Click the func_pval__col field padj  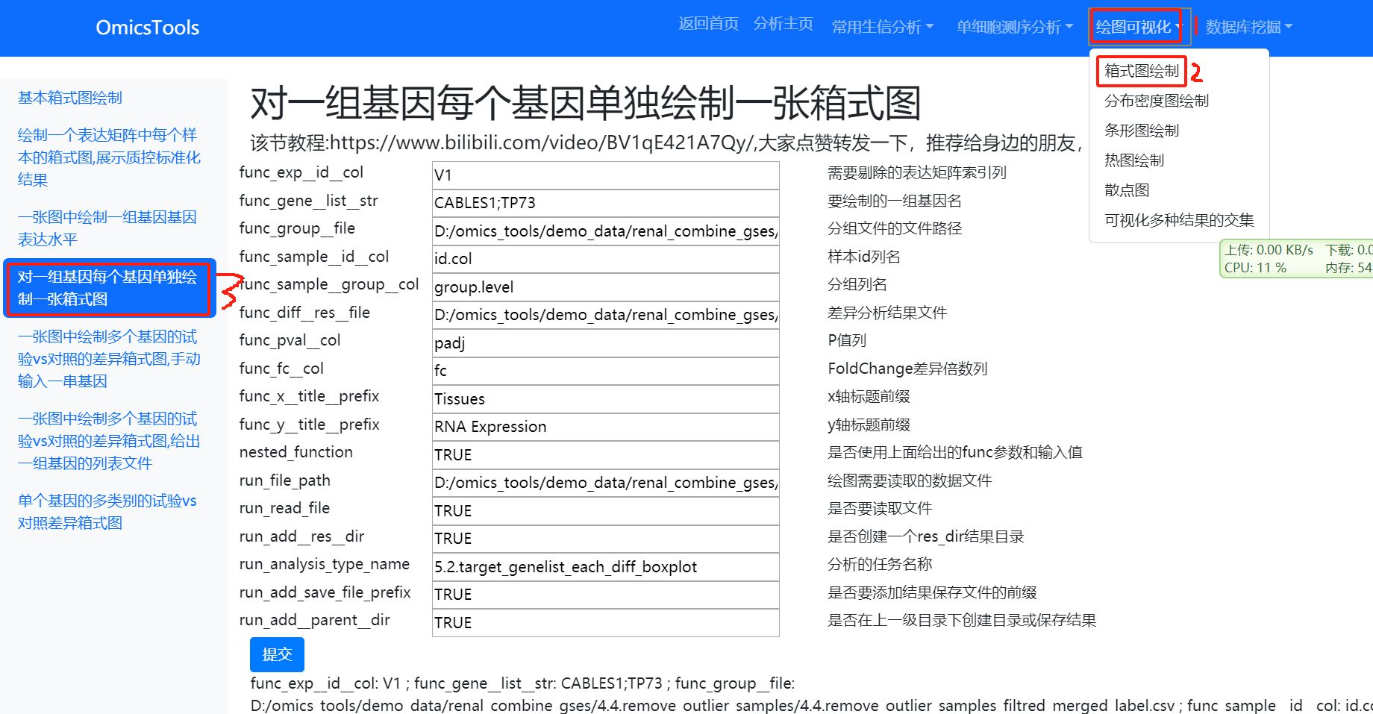pos(605,343)
